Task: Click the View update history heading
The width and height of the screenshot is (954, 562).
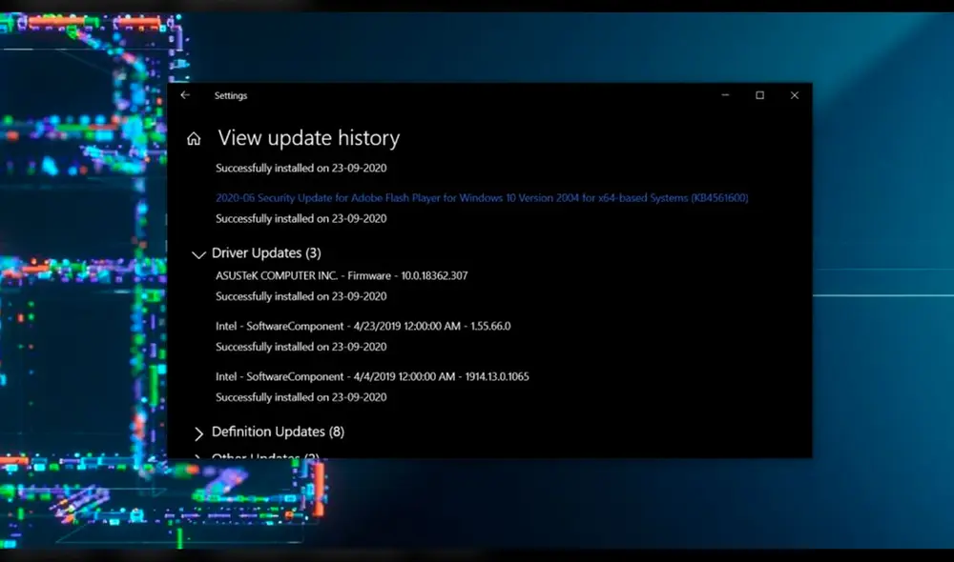Action: point(308,138)
